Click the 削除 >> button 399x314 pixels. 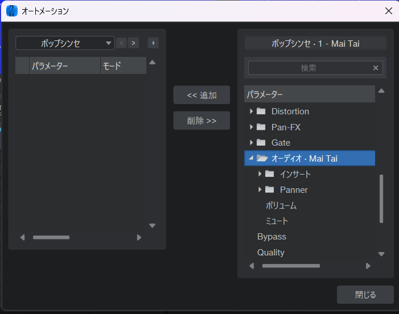[x=201, y=121]
